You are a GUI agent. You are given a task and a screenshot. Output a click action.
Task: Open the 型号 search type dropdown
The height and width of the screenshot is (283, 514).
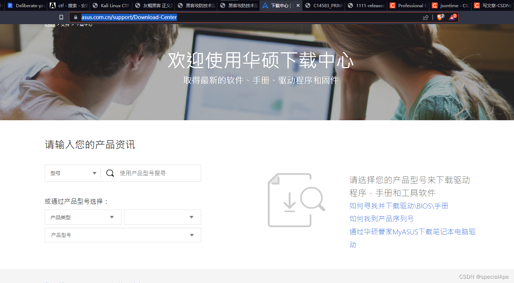point(73,173)
